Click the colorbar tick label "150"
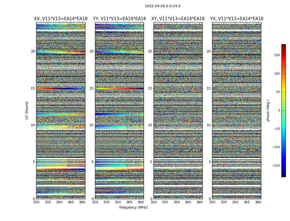 [277, 55]
